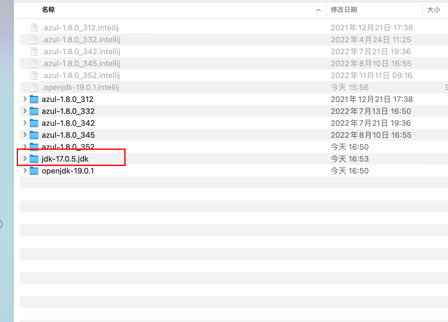Image resolution: width=448 pixels, height=322 pixels.
Task: Click date 2022年7月21日 19:36 of azul-1.8.0_342 folder
Action: pyautogui.click(x=371, y=123)
